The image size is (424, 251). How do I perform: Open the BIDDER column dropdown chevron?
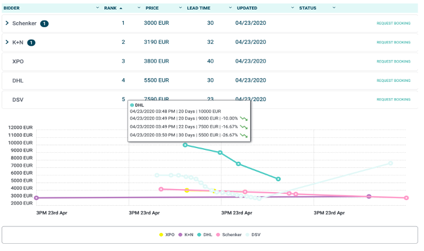pos(97,8)
